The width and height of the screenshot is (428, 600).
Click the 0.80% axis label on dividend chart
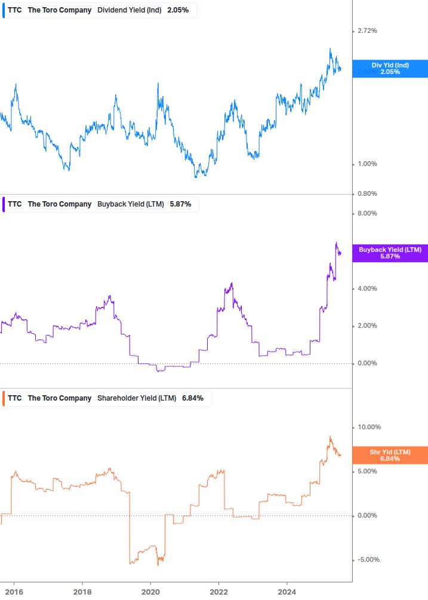tap(367, 194)
